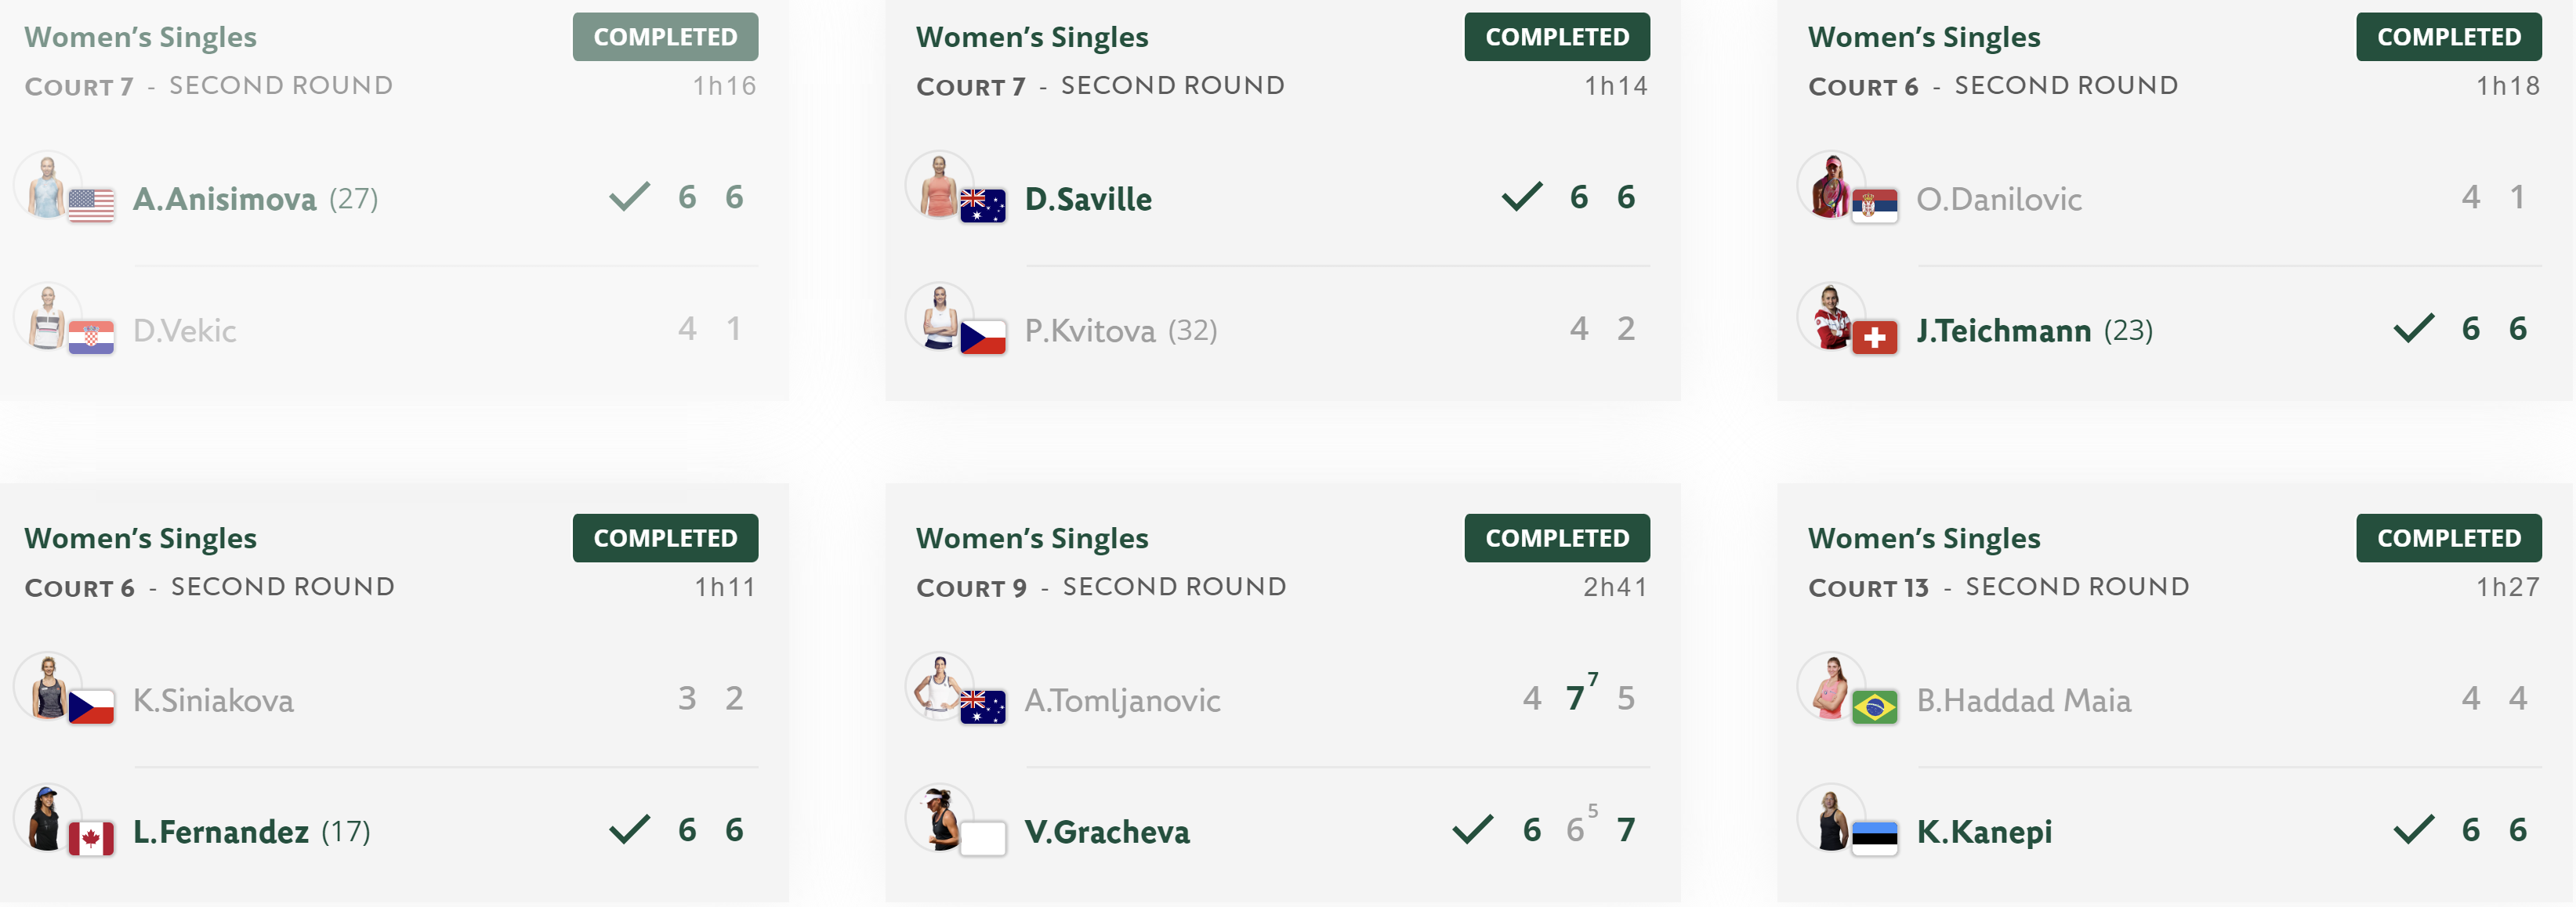Click the Estonian flag next to K.Kanepi
The height and width of the screenshot is (907, 2576).
pos(1874,839)
